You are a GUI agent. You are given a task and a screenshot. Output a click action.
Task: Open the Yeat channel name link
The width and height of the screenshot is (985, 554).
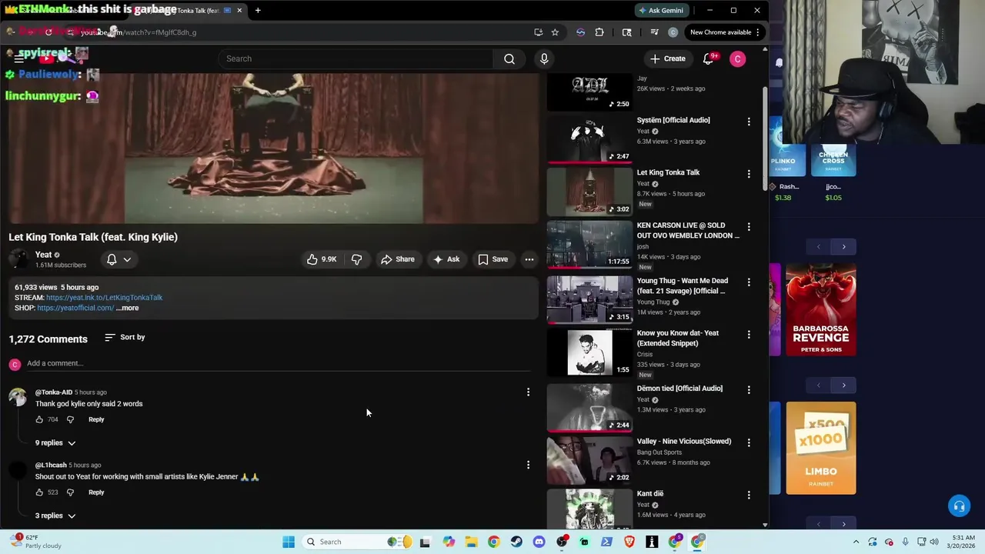(x=43, y=255)
